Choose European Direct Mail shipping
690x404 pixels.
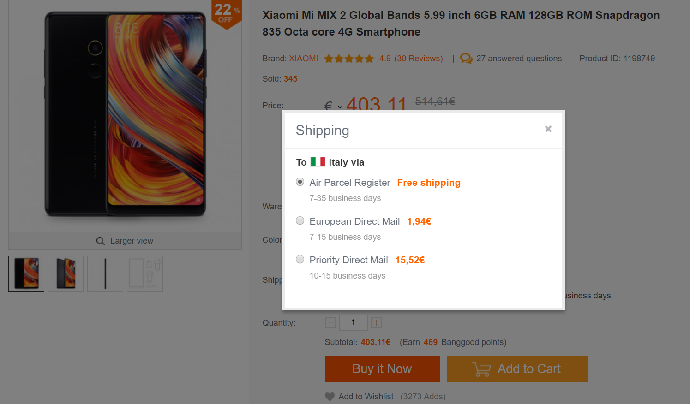pos(300,221)
